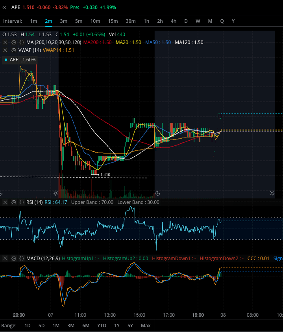Open MACD indicator script braces icon
The image size is (283, 332).
(22, 258)
